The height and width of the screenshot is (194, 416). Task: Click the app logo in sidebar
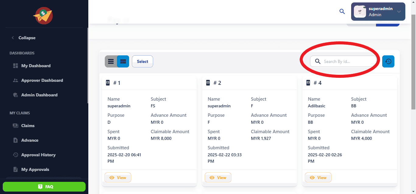click(x=43, y=16)
